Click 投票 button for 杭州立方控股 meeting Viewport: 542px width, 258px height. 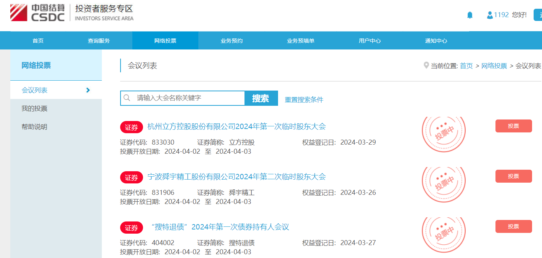513,126
